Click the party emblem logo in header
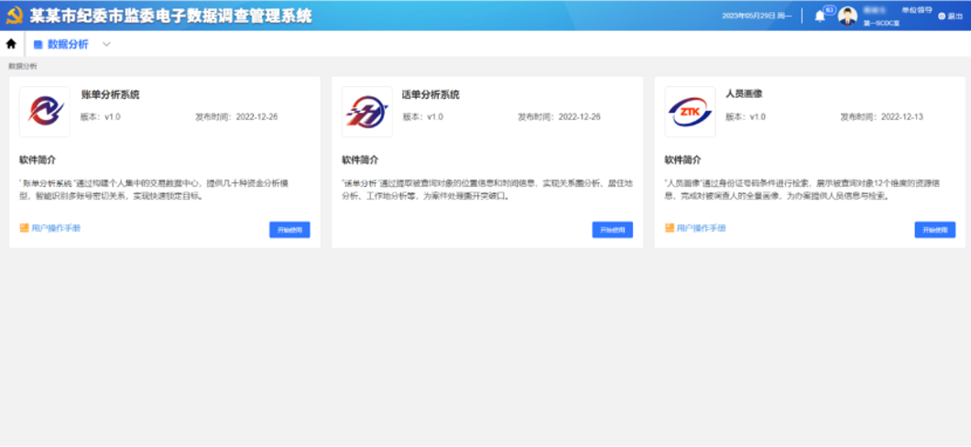 (15, 16)
